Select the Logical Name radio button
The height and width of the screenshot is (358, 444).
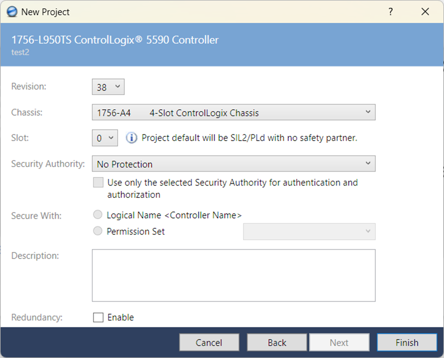pos(98,214)
